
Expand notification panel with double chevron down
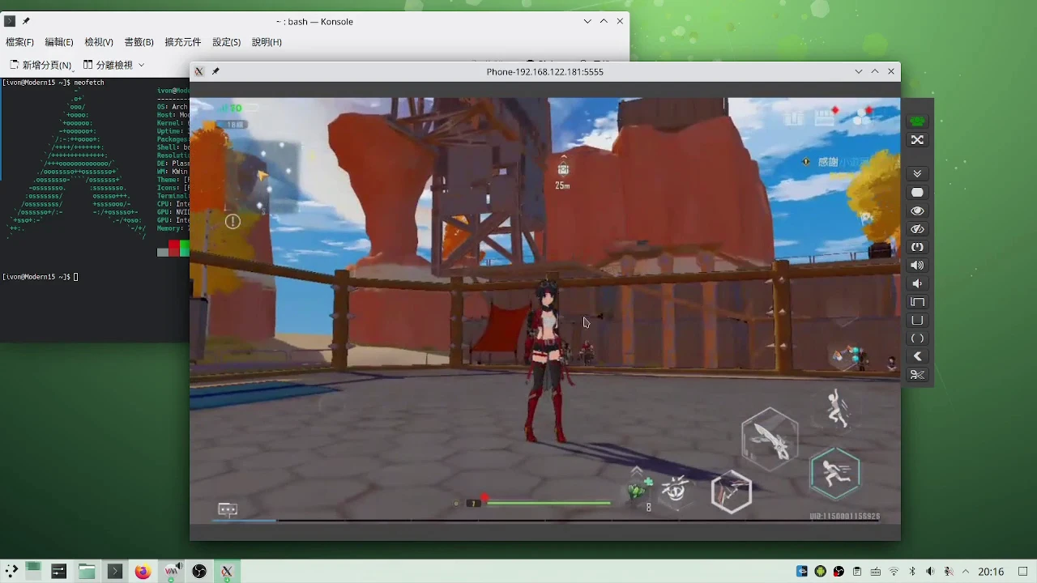tap(917, 174)
